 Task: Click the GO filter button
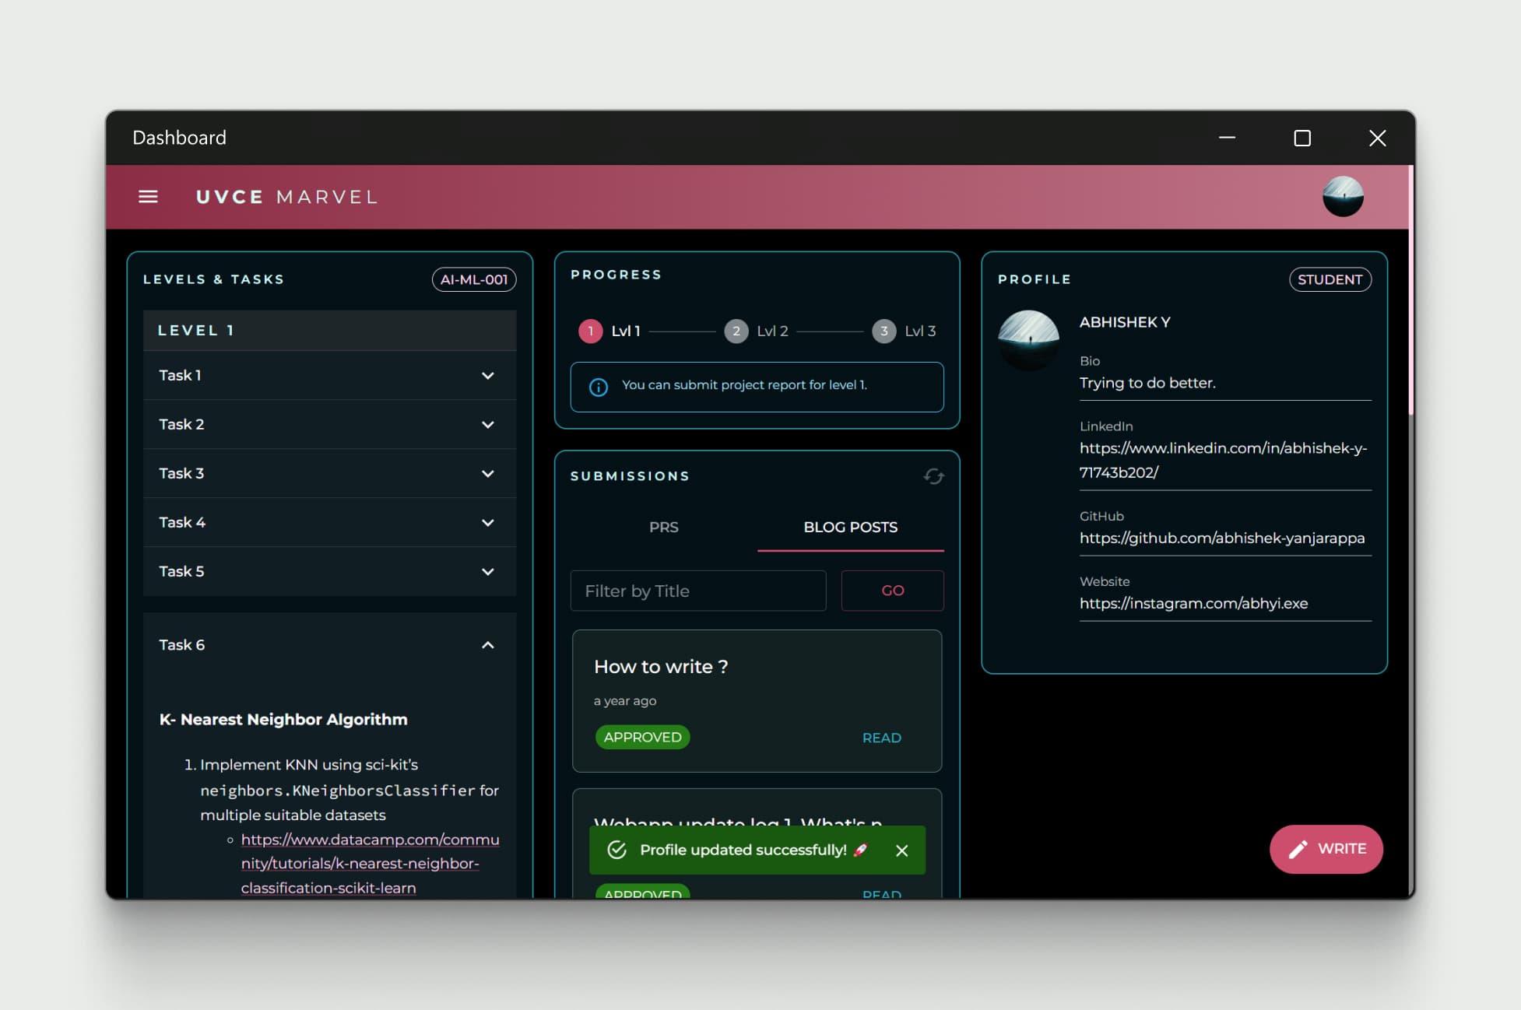890,590
